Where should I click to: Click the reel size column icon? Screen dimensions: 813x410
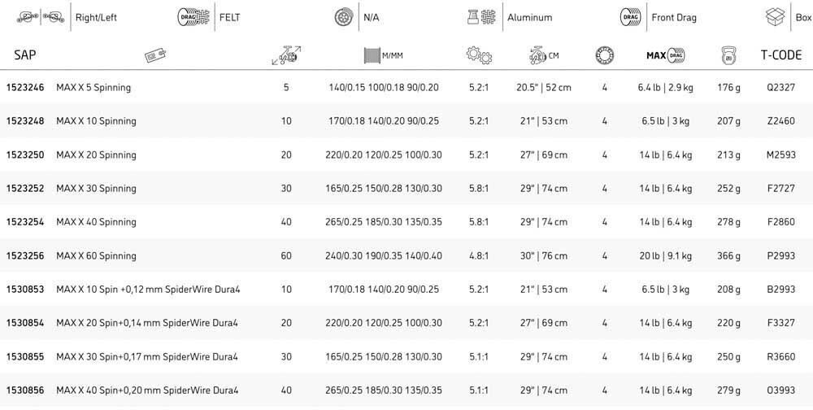pyautogui.click(x=285, y=55)
